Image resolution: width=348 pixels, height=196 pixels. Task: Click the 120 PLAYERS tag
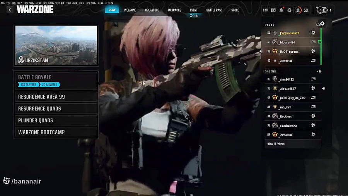click(x=28, y=85)
